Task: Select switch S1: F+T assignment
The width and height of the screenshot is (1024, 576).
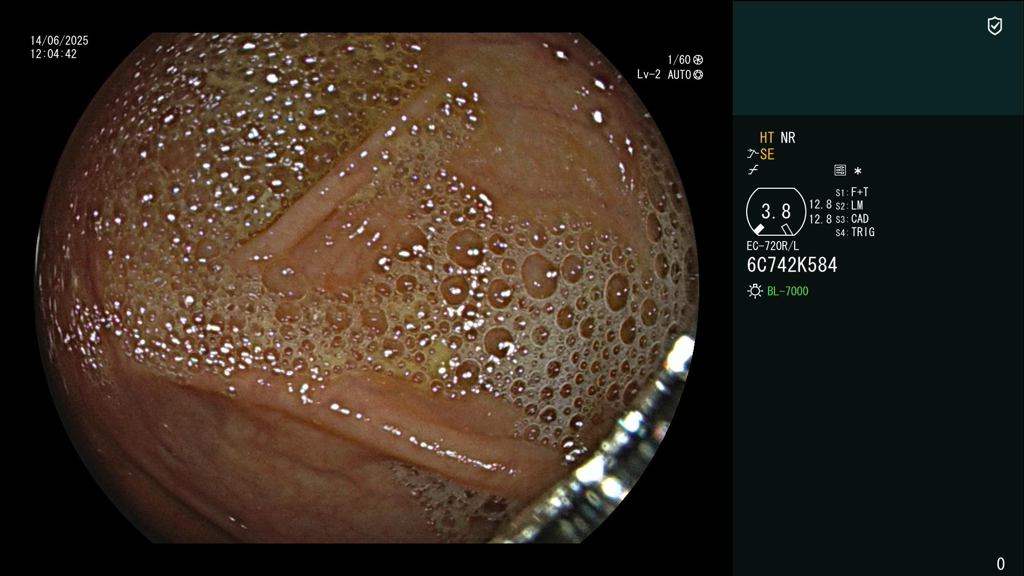Action: click(x=852, y=192)
